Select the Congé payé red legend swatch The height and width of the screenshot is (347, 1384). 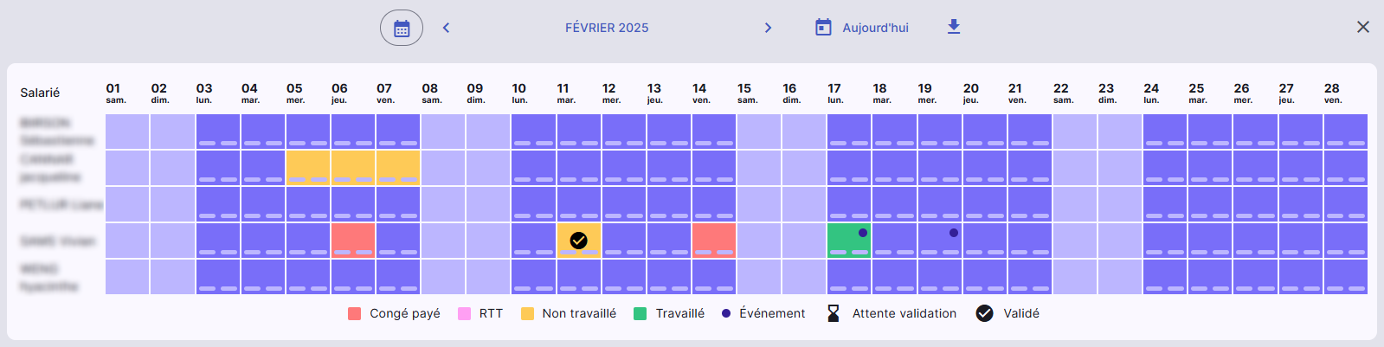[354, 313]
